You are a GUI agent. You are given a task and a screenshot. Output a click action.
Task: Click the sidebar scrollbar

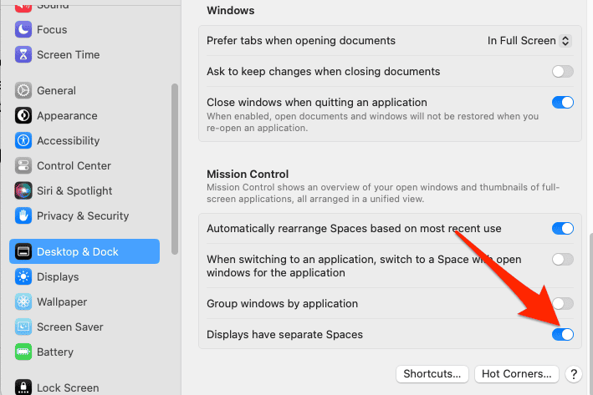point(174,167)
